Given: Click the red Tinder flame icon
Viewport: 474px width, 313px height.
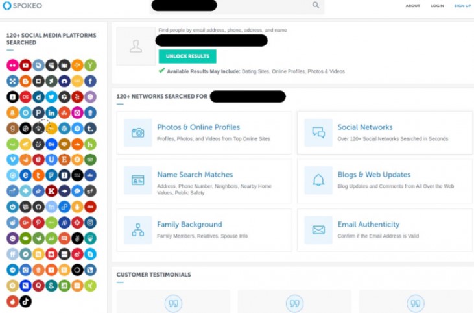Looking at the screenshot, I should 12,301.
